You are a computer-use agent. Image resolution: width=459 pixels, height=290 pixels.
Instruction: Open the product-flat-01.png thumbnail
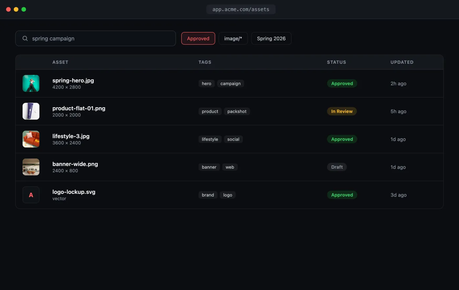(x=31, y=111)
